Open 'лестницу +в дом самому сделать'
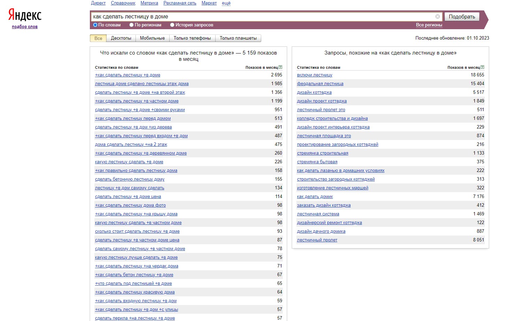 [130, 188]
